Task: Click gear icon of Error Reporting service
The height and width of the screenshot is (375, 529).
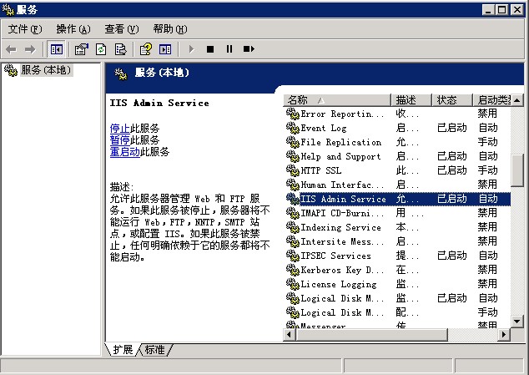Action: [293, 114]
